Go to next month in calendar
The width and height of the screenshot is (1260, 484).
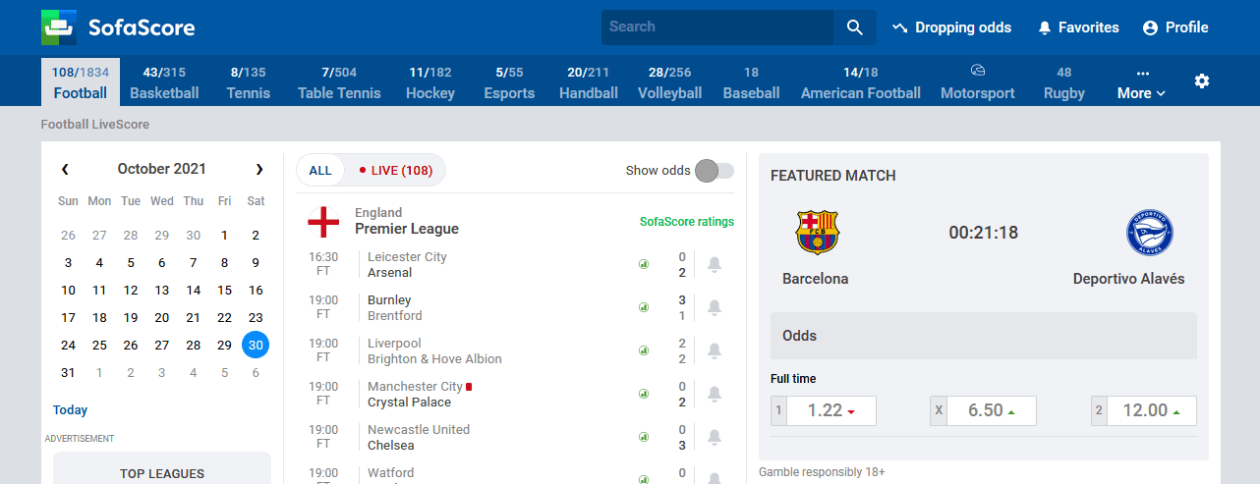259,169
